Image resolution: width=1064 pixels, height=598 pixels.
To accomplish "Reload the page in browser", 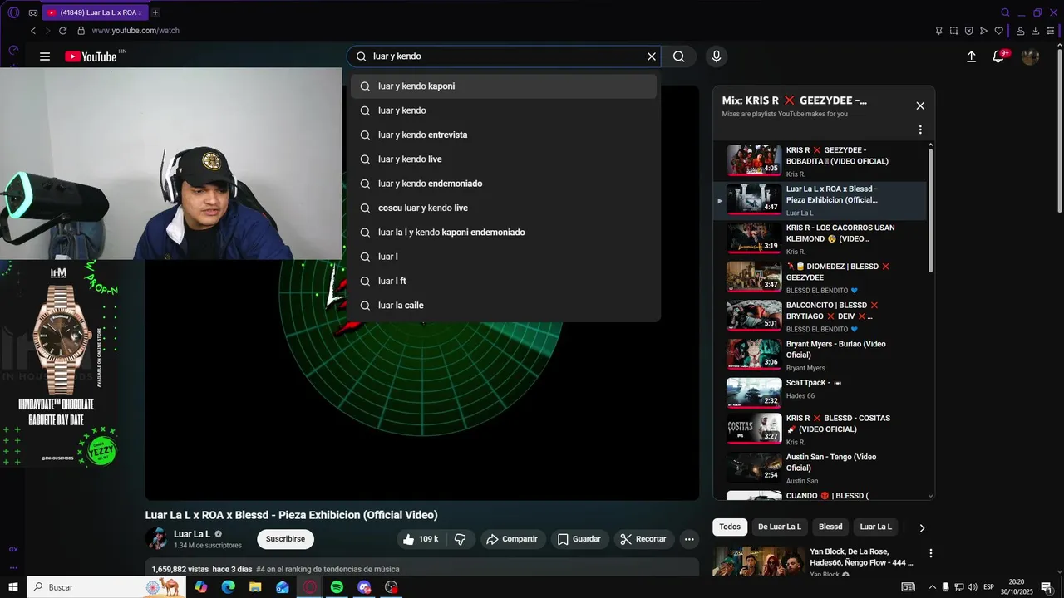I will pos(62,31).
